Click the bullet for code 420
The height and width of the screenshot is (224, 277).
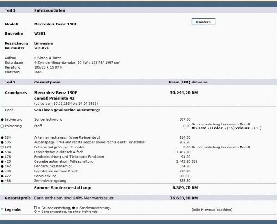2,162
